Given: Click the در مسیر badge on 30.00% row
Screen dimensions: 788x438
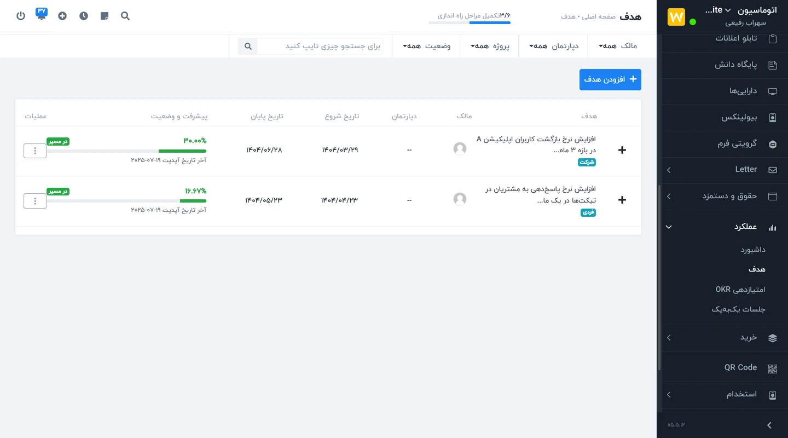Looking at the screenshot, I should click(58, 141).
